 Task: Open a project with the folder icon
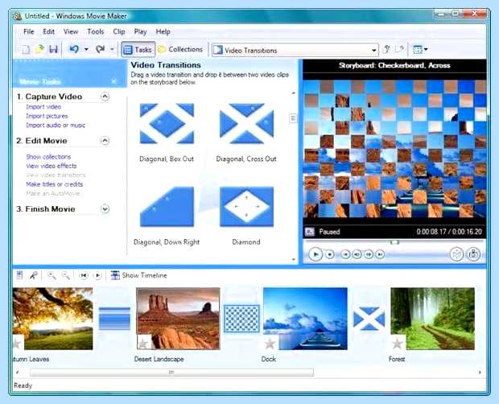39,49
